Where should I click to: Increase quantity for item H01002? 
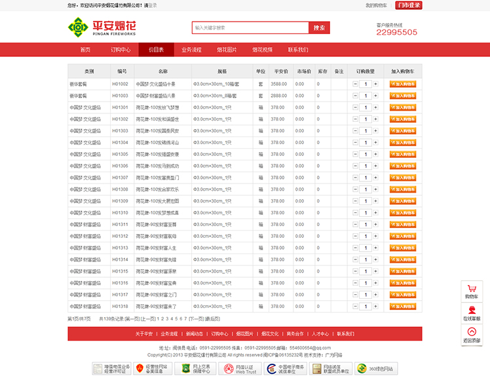[x=375, y=84]
